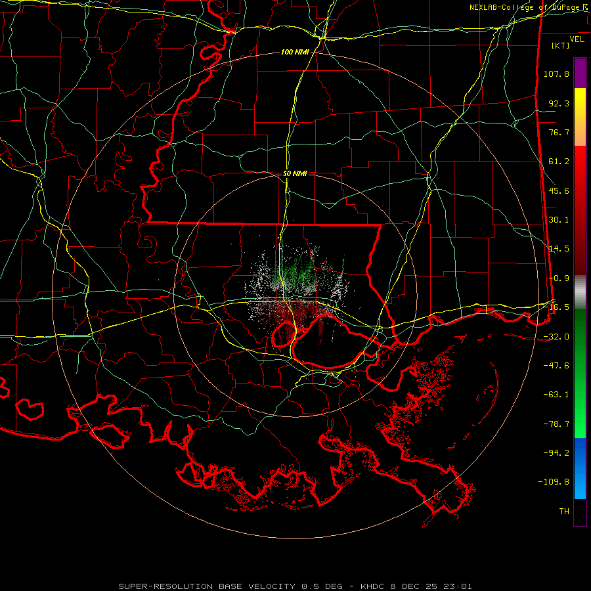The image size is (591, 591).
Task: Click the -94.2 value on velocity scale
Action: [x=556, y=453]
